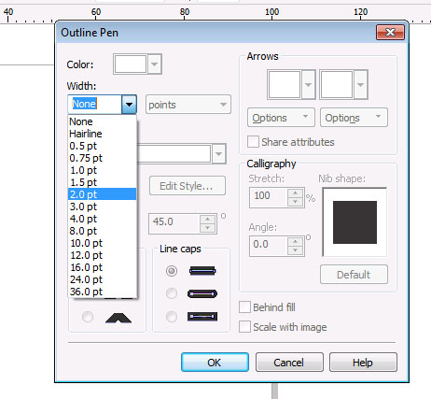Open Help for Outline Pen
This screenshot has width=431, height=399.
[x=363, y=363]
